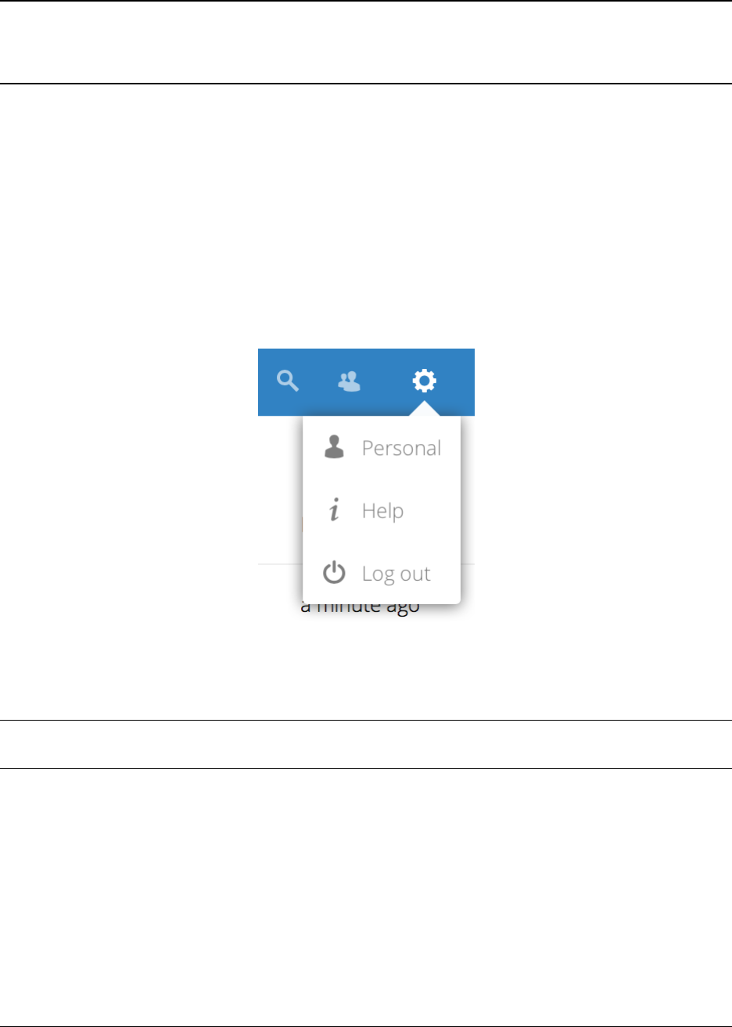Open search with the magnifier icon
The height and width of the screenshot is (1027, 732).
pos(288,381)
